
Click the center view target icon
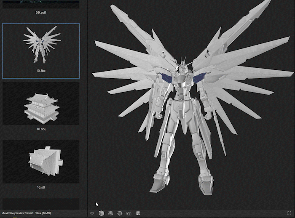tap(120, 213)
